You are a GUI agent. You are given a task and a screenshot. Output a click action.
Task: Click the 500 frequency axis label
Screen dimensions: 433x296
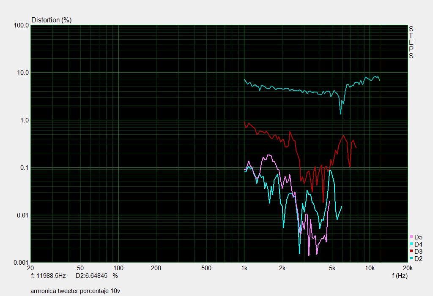pos(206,268)
